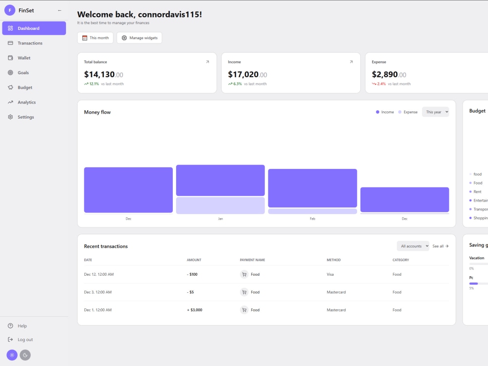488x366 pixels.
Task: Click the Wallet icon in sidebar
Action: (10, 58)
